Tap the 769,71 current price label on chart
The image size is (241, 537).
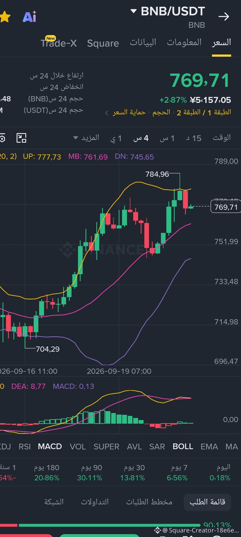226,207
